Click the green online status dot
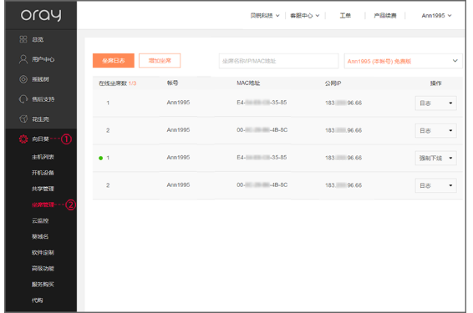 click(x=101, y=158)
